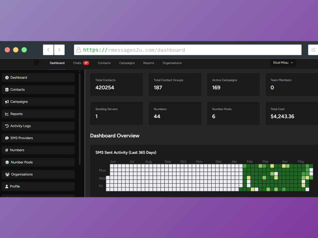Click the Number Pools layers icon
Viewport: 318px width, 238px height.
[7, 162]
